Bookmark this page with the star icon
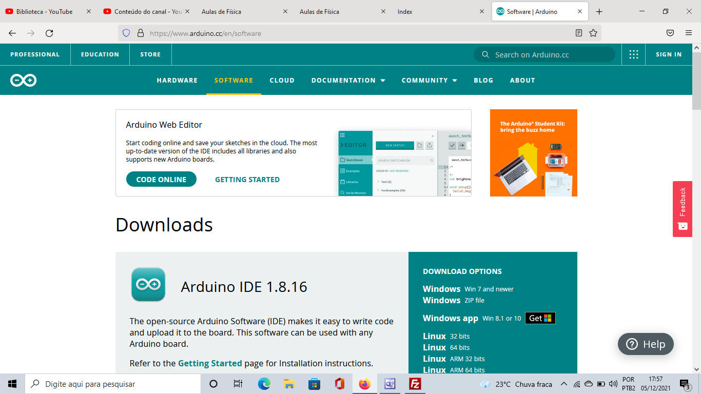Image resolution: width=701 pixels, height=394 pixels. (593, 33)
